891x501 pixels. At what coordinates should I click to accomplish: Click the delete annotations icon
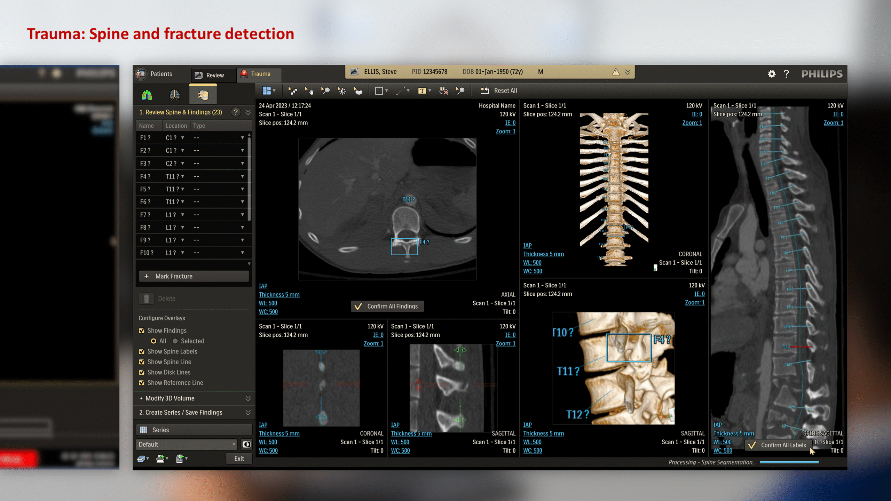[443, 91]
